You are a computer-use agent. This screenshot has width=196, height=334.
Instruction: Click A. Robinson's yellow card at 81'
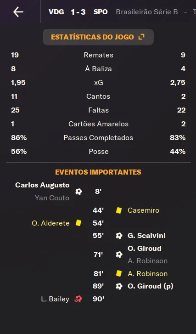tap(119, 273)
